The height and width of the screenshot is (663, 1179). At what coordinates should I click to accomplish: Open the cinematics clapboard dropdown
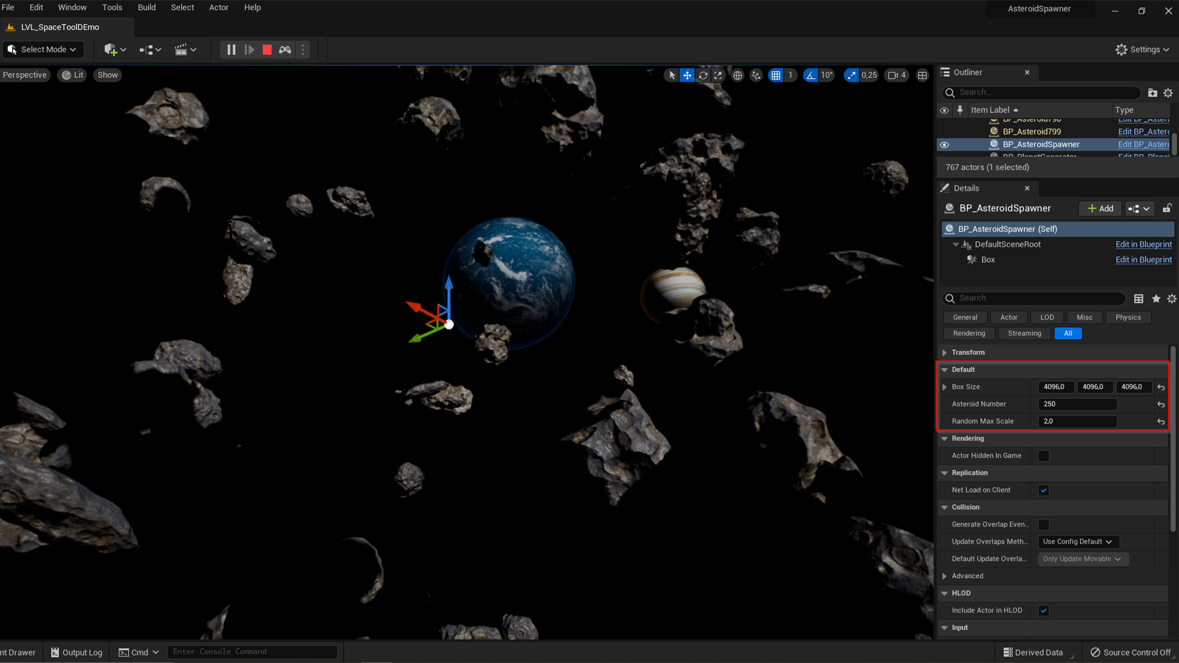pyautogui.click(x=185, y=50)
